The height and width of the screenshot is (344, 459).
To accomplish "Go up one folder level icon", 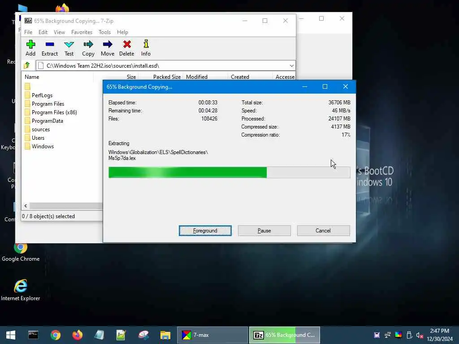I will click(27, 65).
